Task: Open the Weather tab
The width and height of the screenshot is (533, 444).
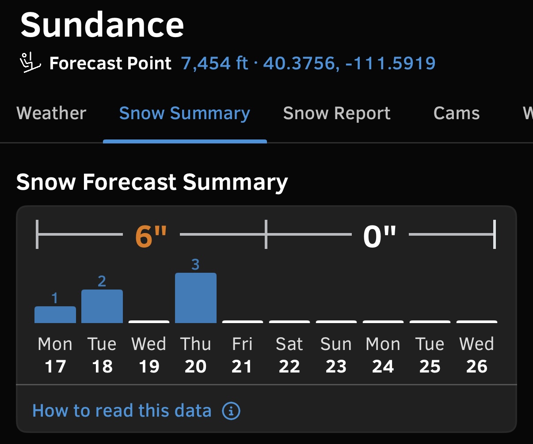Action: pyautogui.click(x=51, y=113)
